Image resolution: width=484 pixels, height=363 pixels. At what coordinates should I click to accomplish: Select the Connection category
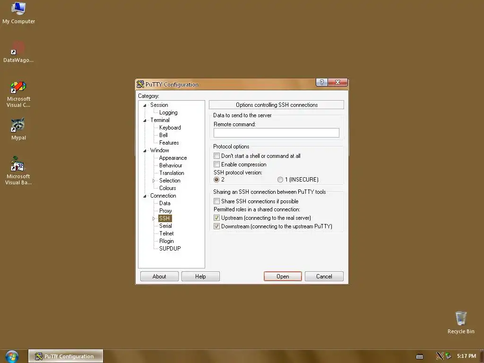point(163,196)
